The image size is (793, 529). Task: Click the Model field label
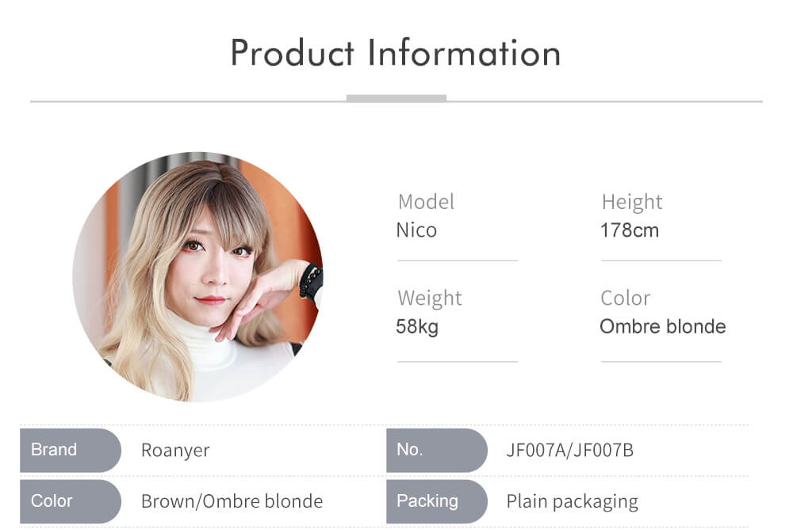(x=426, y=202)
